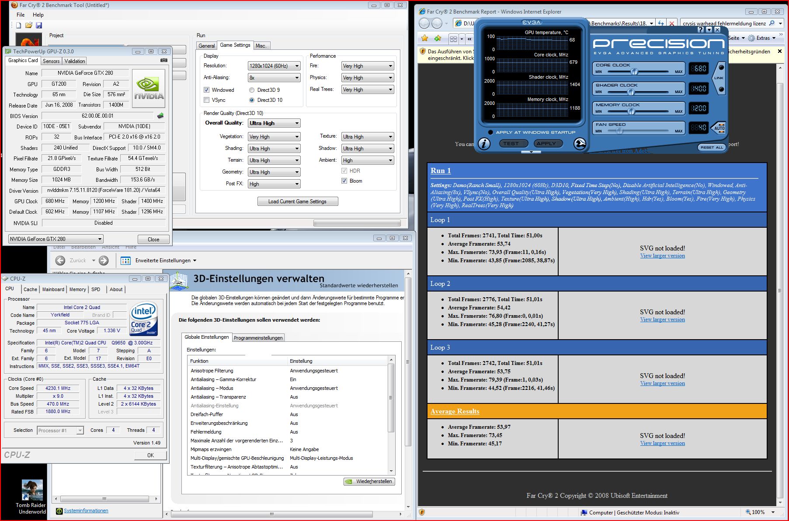Open Tomb Raider Underworld desktop shortcut

(32, 497)
